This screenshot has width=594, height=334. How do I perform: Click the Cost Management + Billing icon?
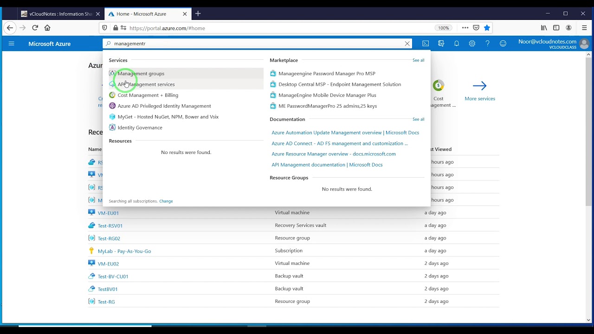(112, 95)
